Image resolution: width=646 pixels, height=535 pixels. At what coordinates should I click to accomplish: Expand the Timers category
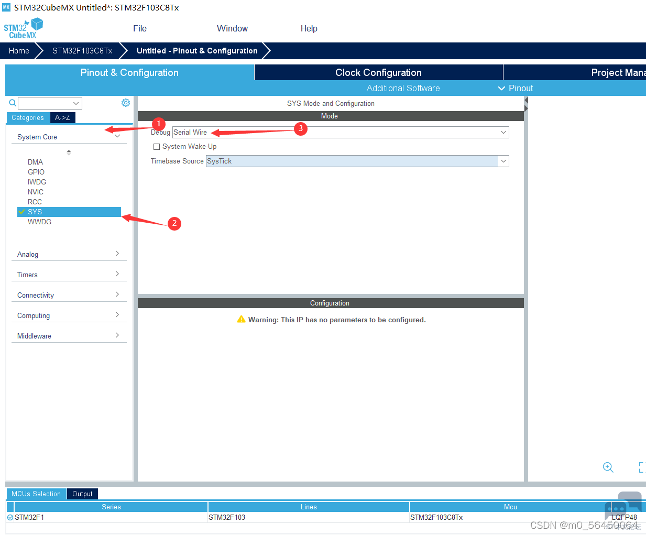pyautogui.click(x=69, y=275)
